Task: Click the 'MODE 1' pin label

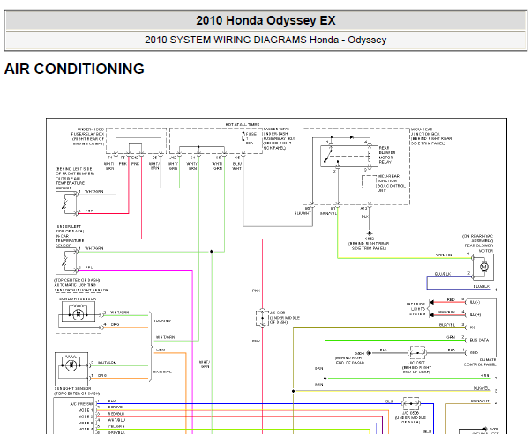Action: (x=86, y=410)
